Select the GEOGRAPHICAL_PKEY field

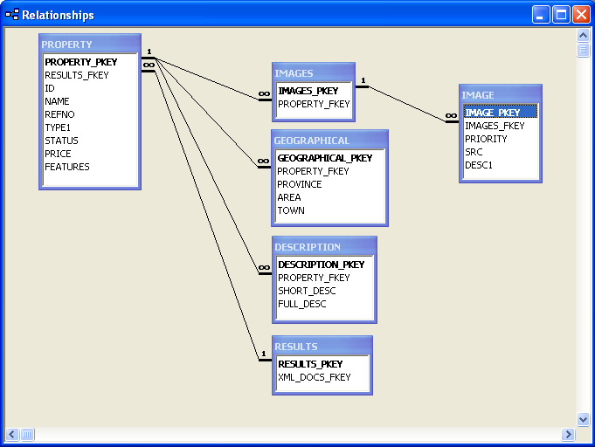329,158
